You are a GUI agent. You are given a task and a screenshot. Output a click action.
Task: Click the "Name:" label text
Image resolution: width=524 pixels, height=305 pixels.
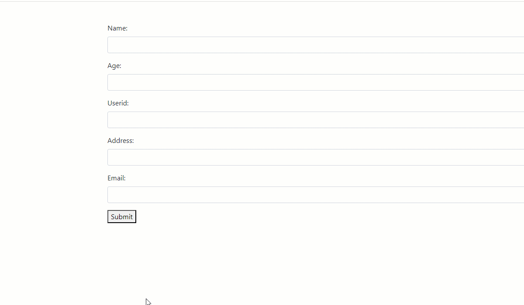pyautogui.click(x=117, y=28)
